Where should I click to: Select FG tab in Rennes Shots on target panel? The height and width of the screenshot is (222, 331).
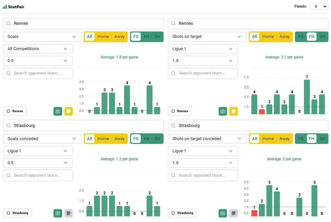coord(301,37)
